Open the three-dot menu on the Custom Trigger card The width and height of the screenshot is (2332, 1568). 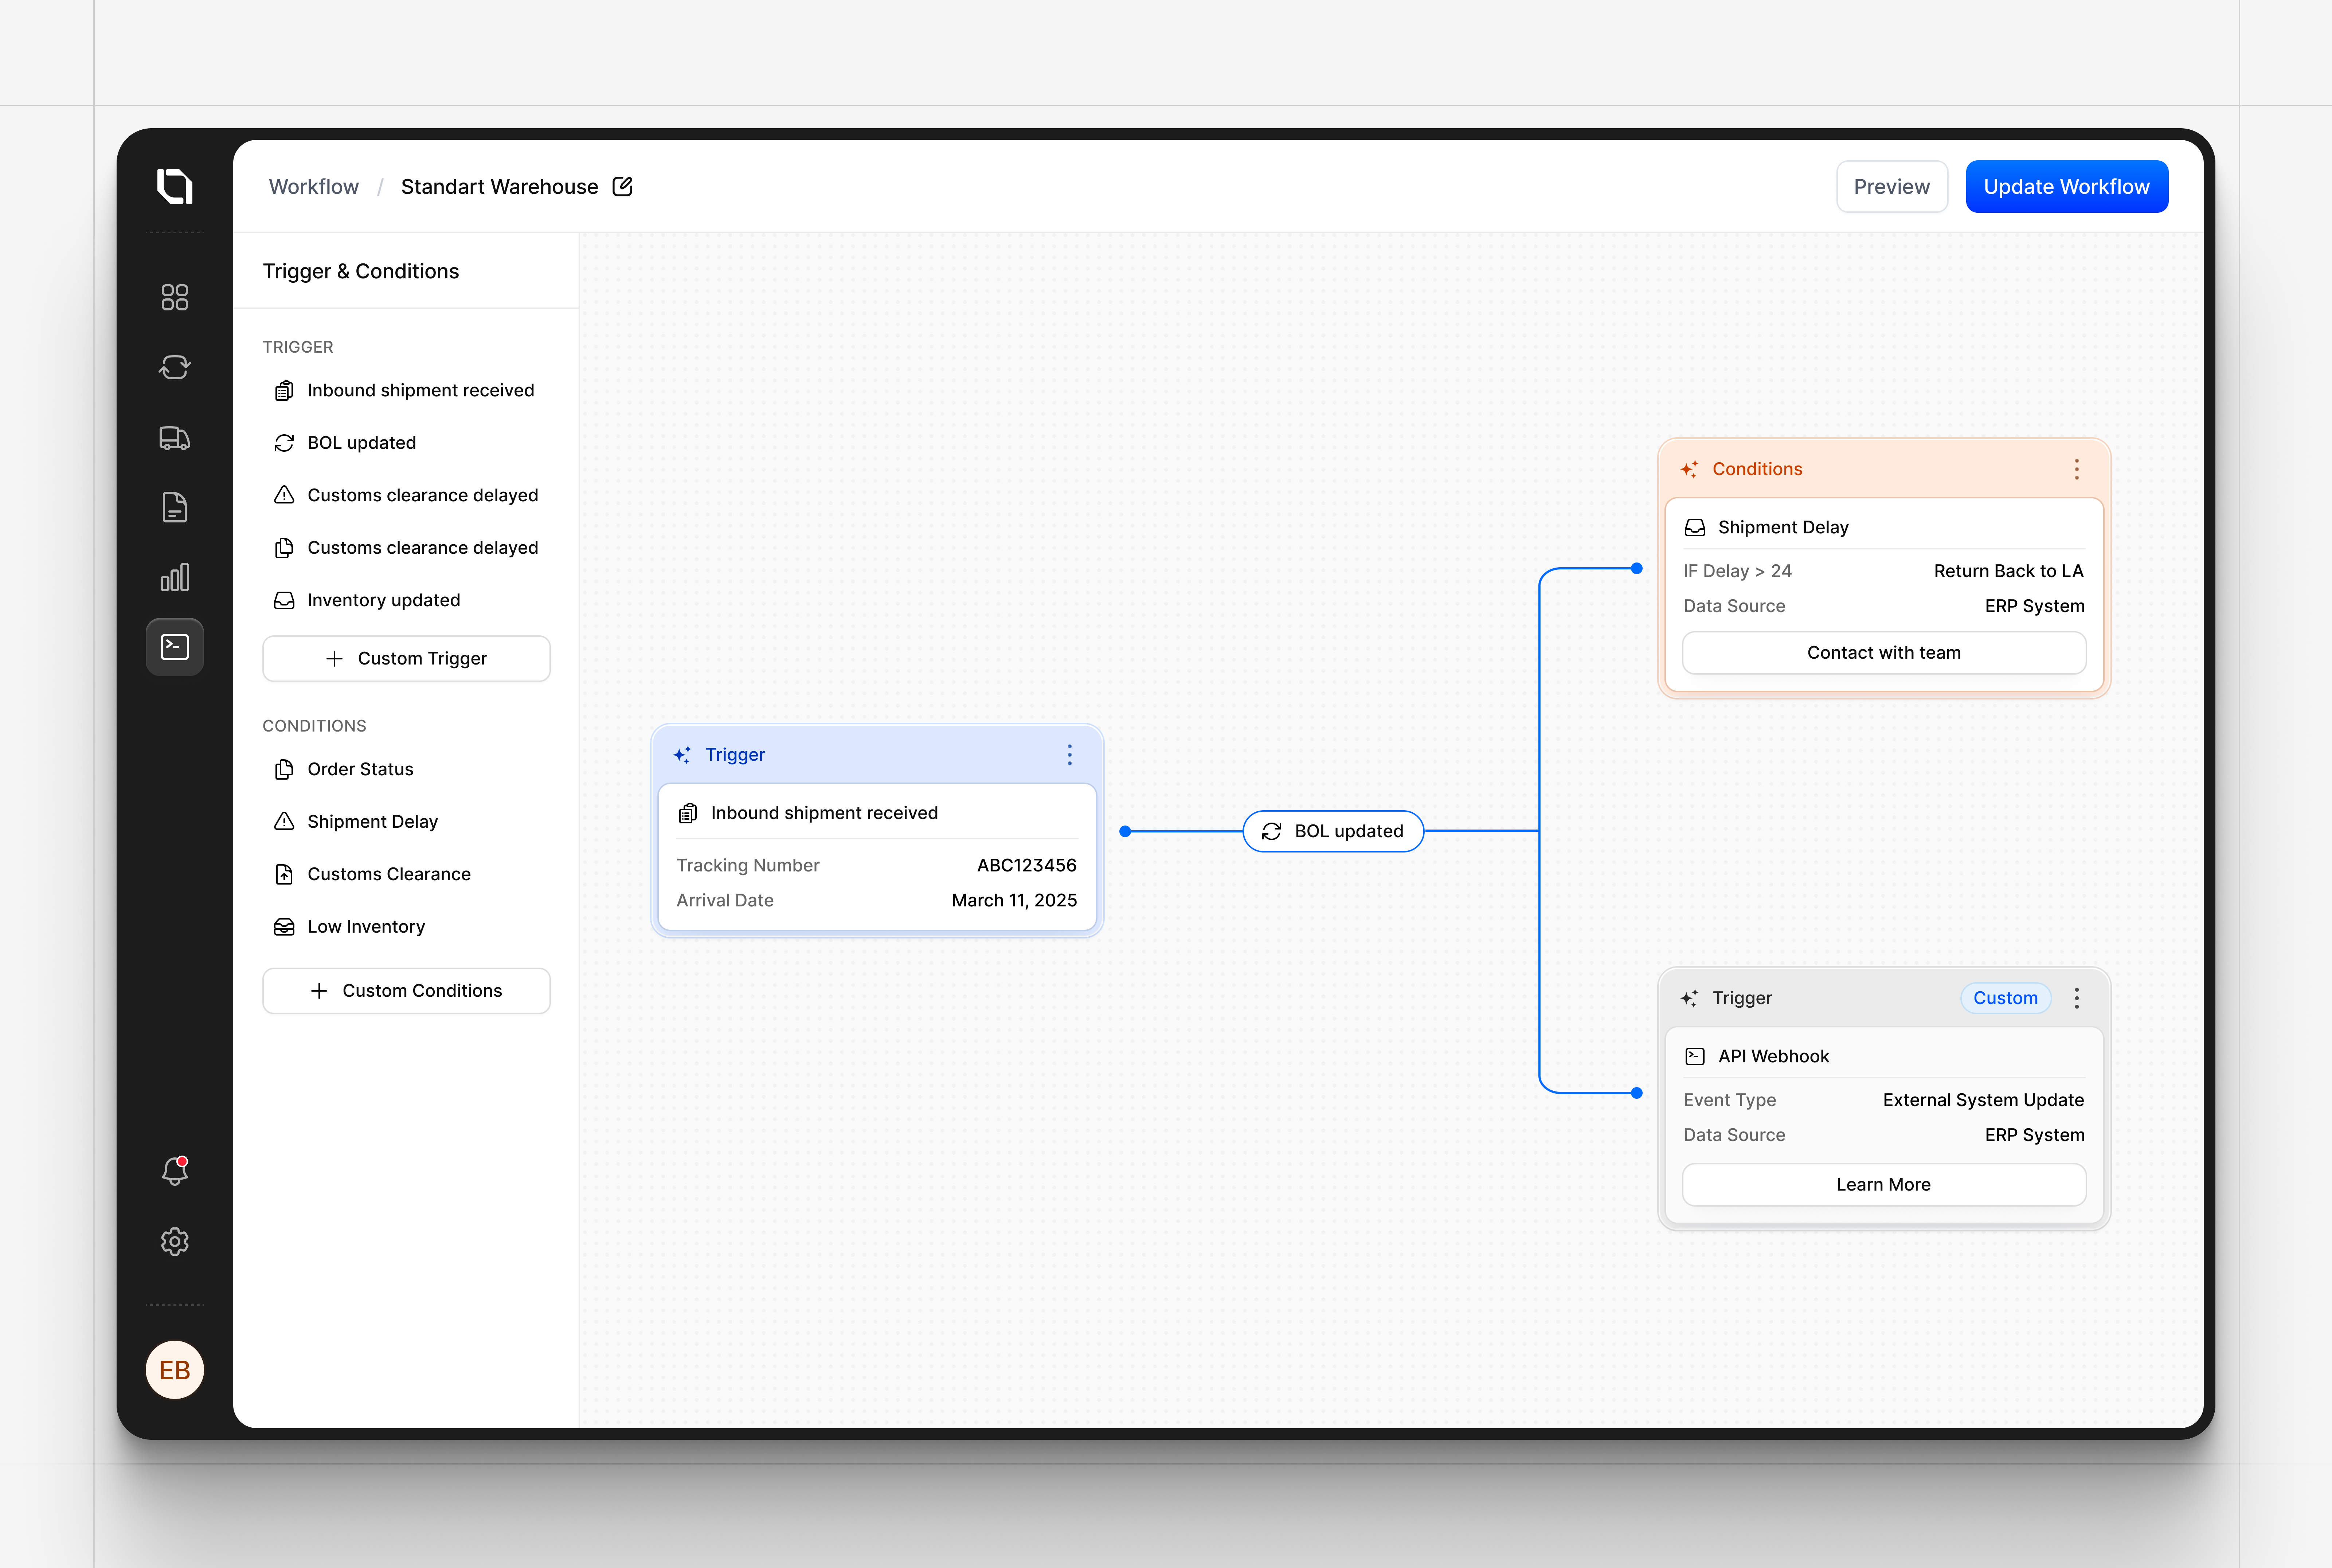pos(2076,998)
